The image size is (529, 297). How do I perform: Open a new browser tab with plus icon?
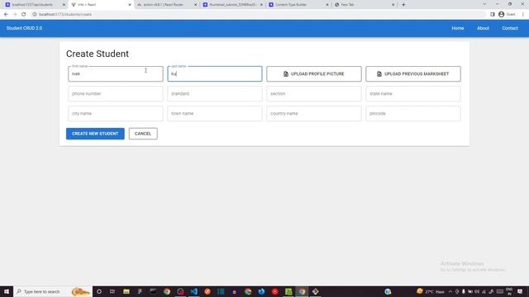(403, 5)
